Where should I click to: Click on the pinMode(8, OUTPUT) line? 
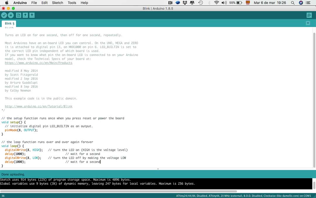[x=21, y=130]
